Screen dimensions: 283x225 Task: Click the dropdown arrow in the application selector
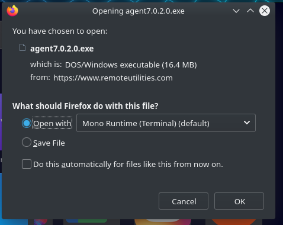click(x=247, y=123)
